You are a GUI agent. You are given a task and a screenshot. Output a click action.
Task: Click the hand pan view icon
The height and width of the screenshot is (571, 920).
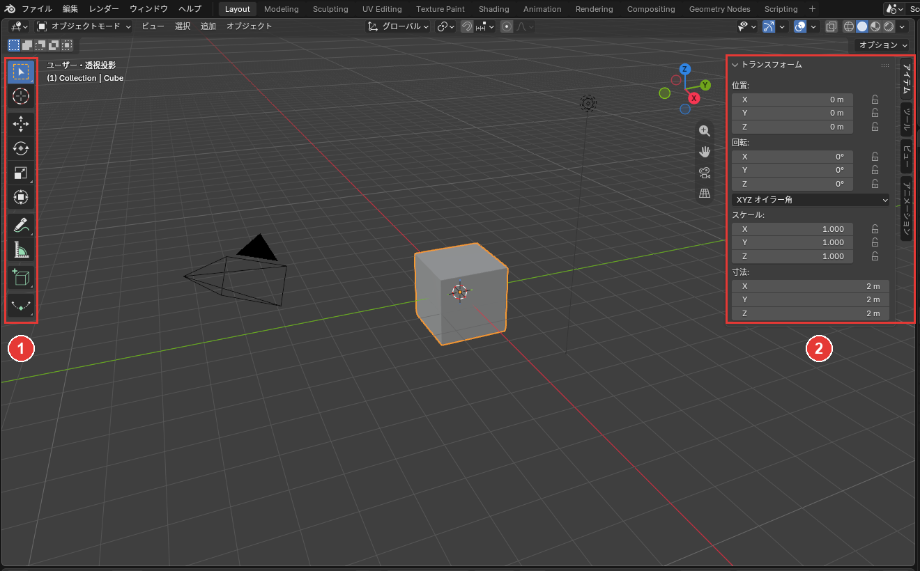(705, 152)
